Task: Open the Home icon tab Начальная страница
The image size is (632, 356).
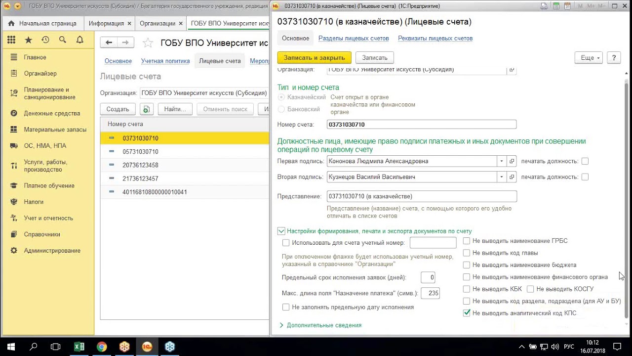Action: (42, 23)
